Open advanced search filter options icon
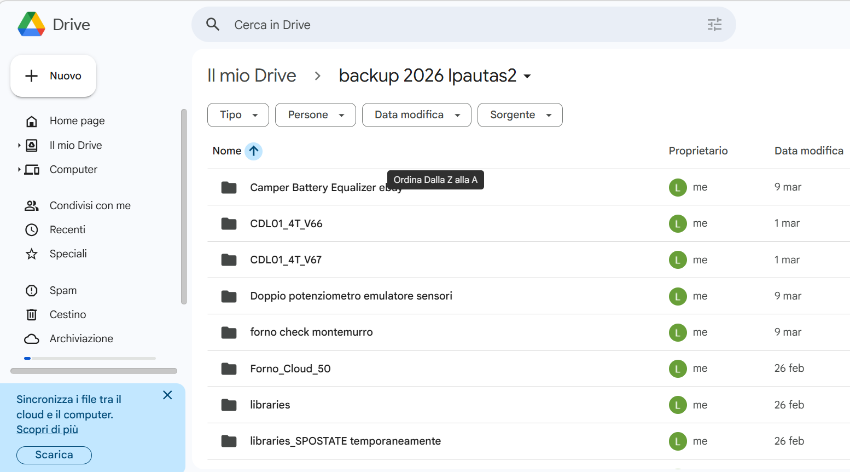Screen dimensions: 850x472 (714, 25)
